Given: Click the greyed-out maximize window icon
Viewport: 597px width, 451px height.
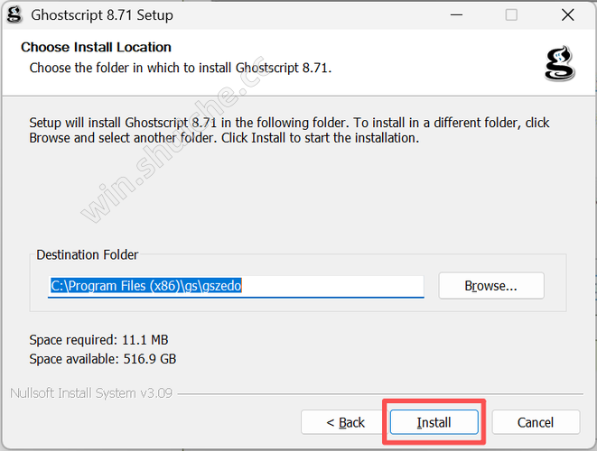Looking at the screenshot, I should (511, 15).
